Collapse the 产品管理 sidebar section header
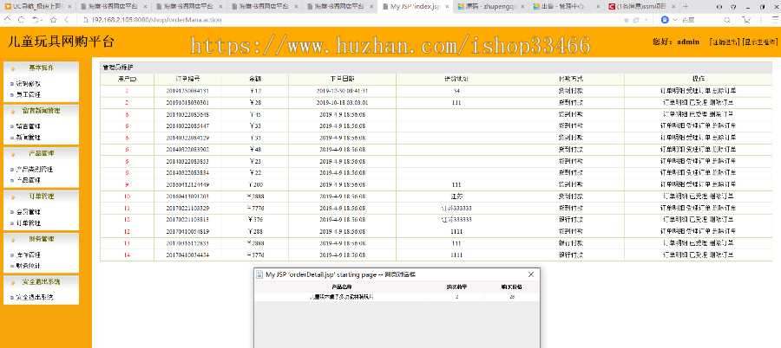 (41, 153)
